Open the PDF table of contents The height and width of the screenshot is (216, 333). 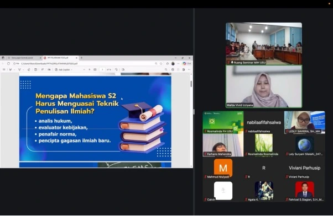pos(4,69)
